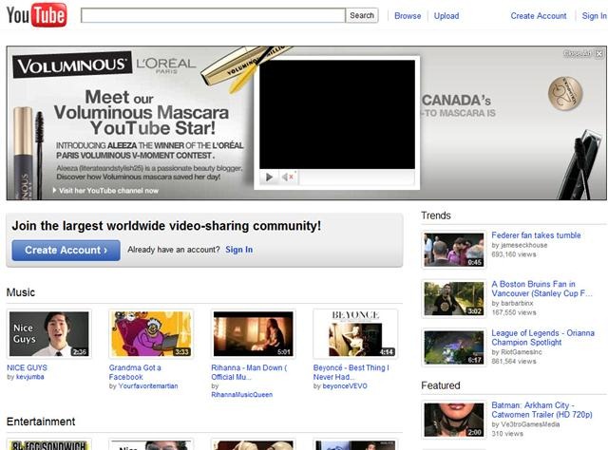This screenshot has width=608, height=450.
Task: Unmute the ad video sound
Action: [289, 177]
